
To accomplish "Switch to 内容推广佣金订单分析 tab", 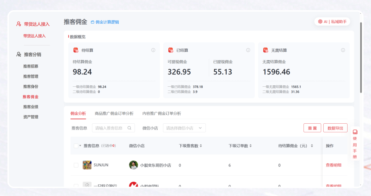I will 161,113.
